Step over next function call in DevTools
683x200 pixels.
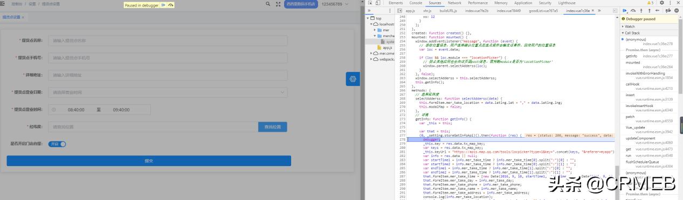coord(633,11)
